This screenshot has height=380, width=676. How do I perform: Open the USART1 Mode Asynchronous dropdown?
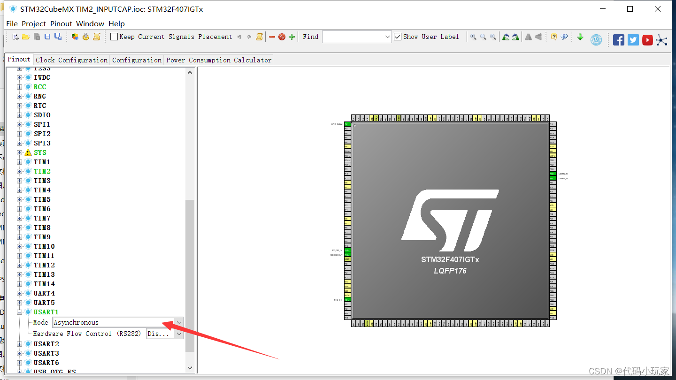(x=178, y=322)
